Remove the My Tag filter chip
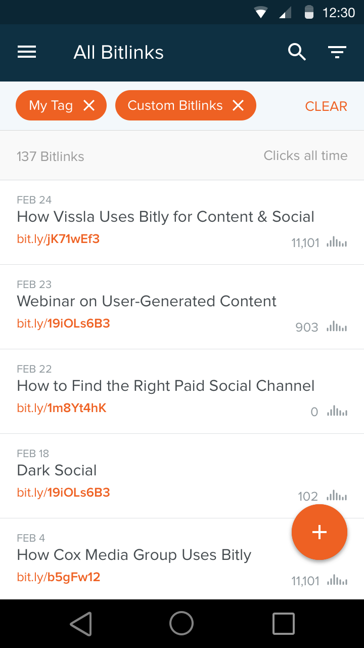 [x=89, y=105]
